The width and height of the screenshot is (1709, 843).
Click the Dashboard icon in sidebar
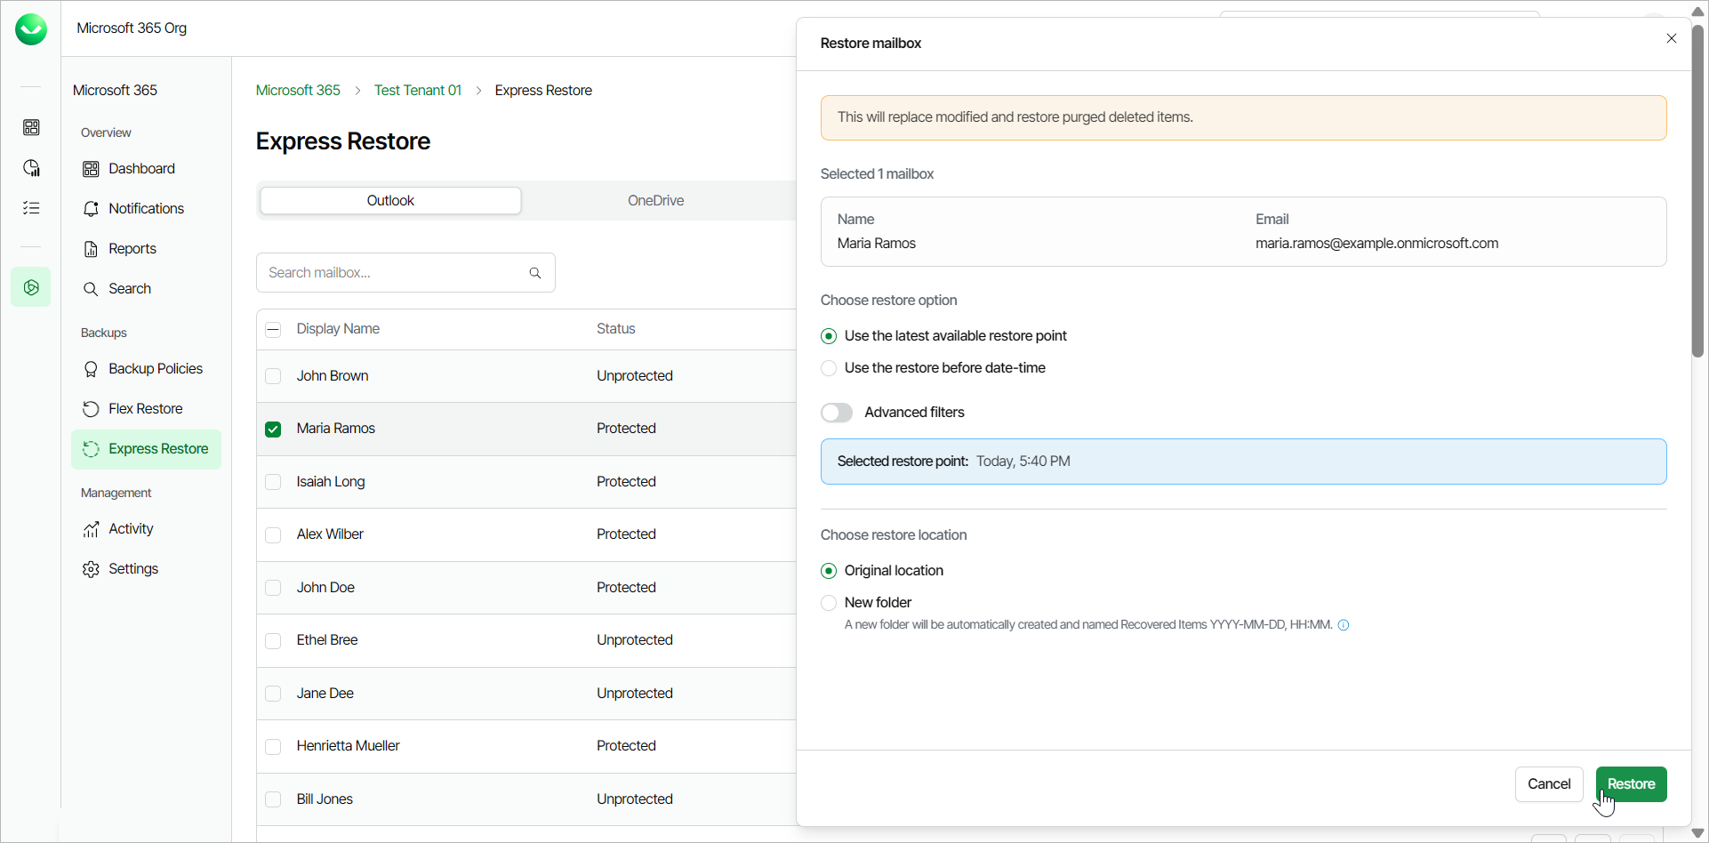(x=91, y=169)
